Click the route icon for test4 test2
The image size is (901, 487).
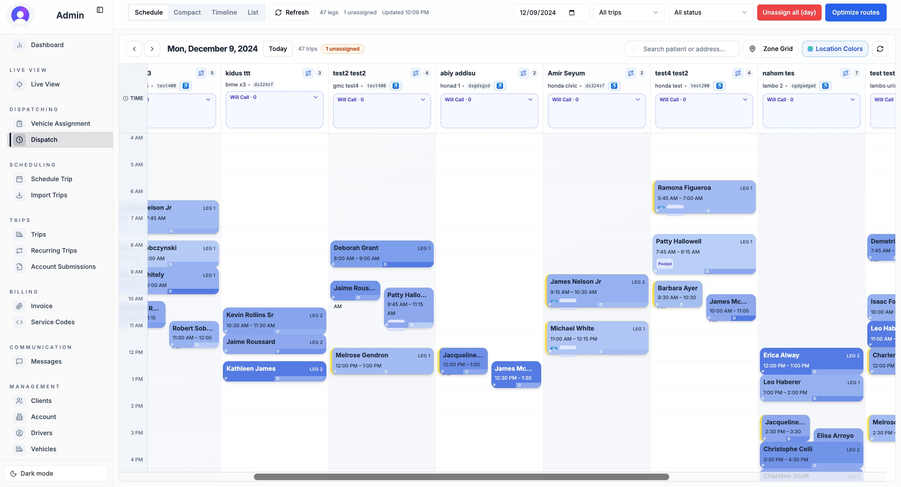click(738, 73)
